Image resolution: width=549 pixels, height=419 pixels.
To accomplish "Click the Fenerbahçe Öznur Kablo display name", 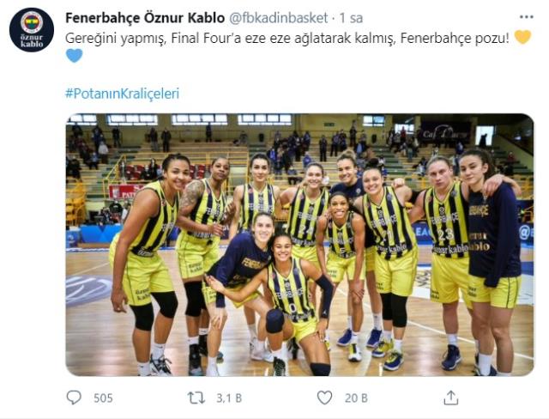I will point(145,18).
